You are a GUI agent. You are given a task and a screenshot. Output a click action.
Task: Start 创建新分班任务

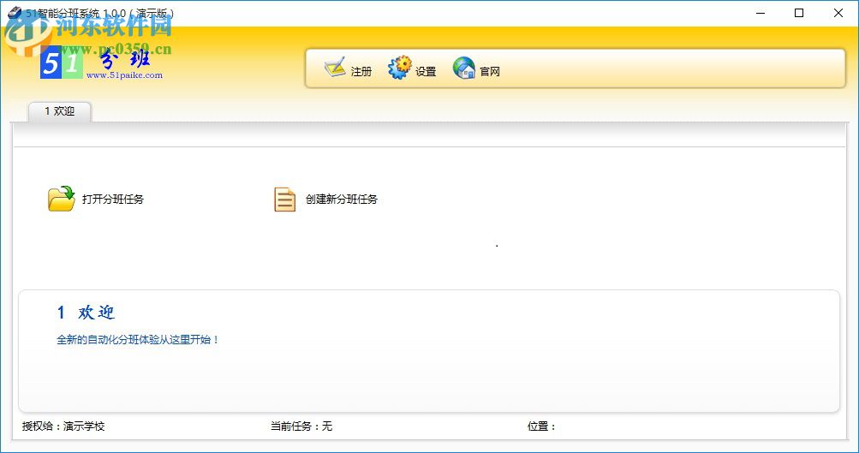(x=342, y=200)
